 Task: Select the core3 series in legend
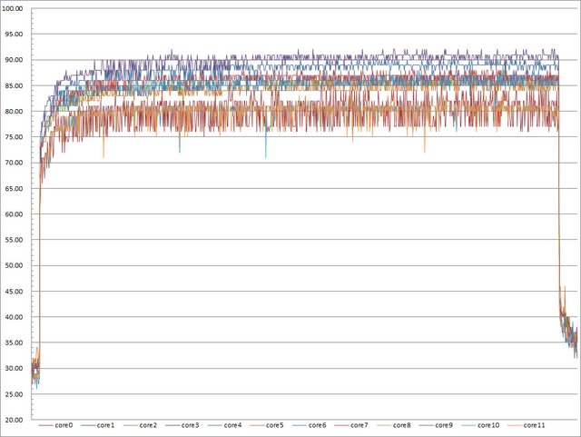coord(191,425)
